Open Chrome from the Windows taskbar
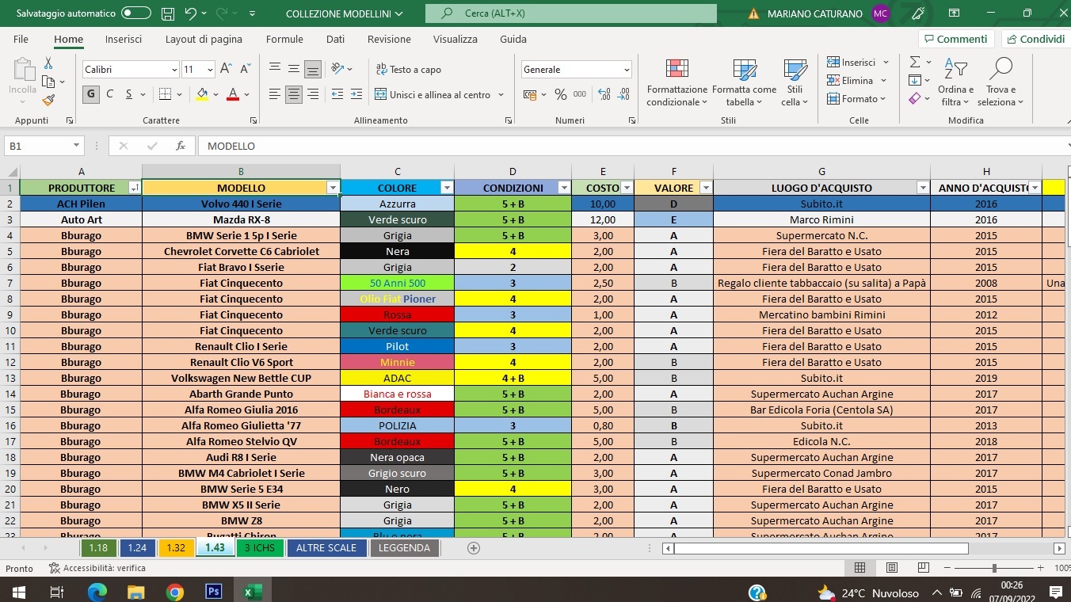The image size is (1071, 602). pyautogui.click(x=175, y=592)
